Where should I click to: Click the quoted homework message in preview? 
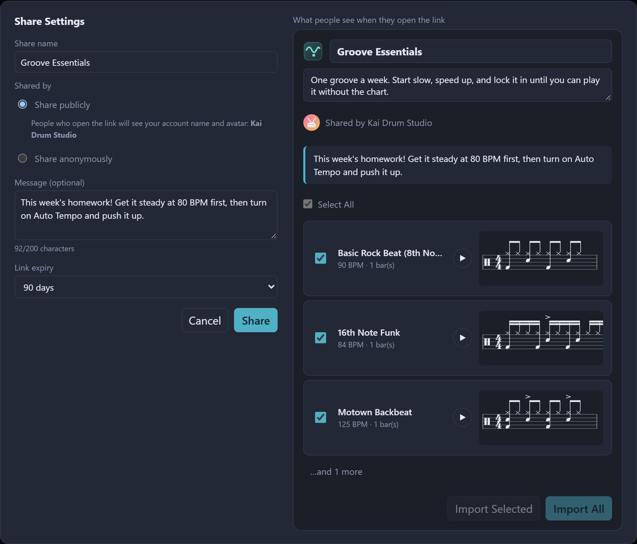point(457,165)
